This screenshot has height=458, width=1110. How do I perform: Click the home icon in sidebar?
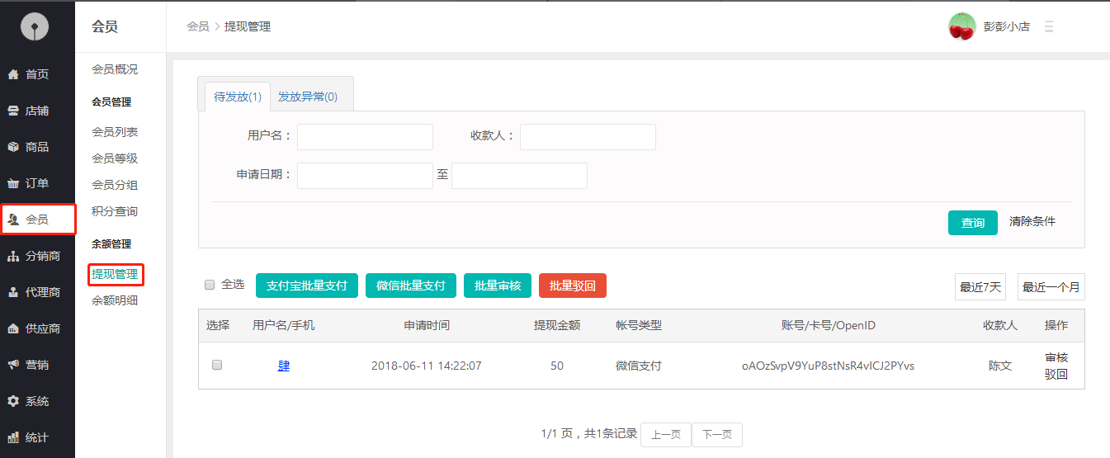pyautogui.click(x=13, y=74)
